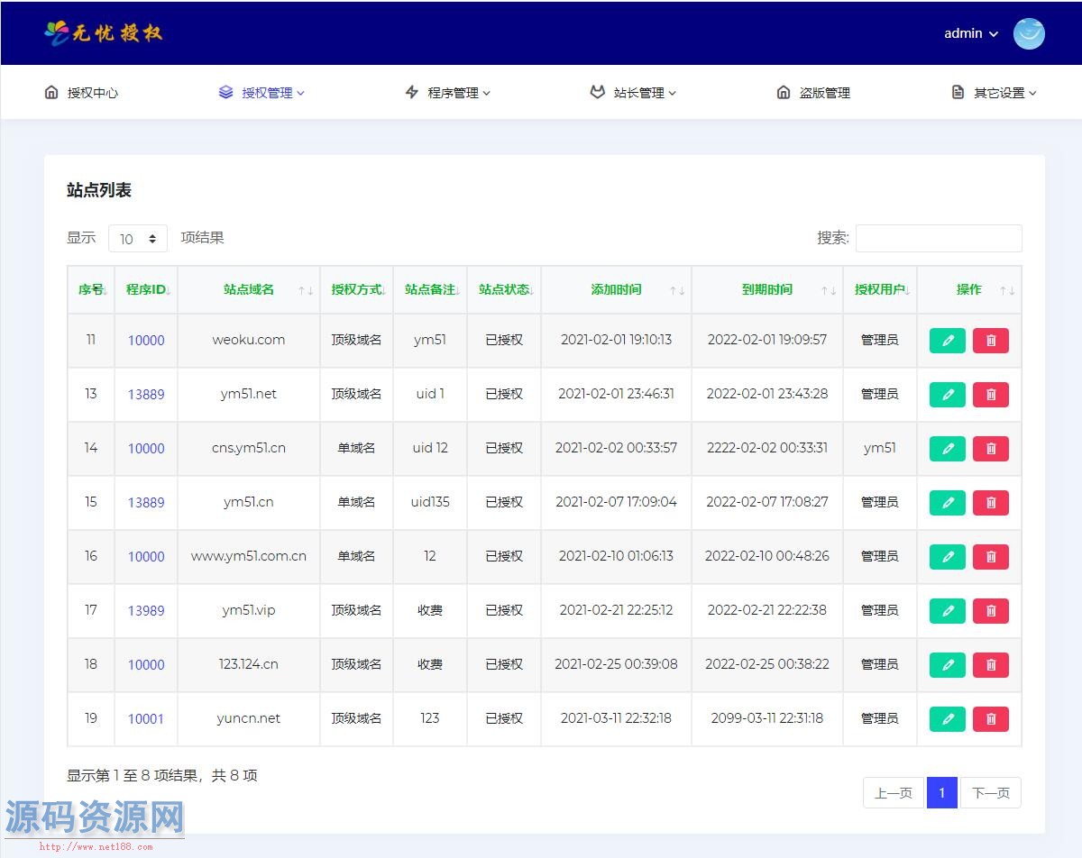
Task: Delete the 123.124.cn site entry
Action: coord(990,665)
